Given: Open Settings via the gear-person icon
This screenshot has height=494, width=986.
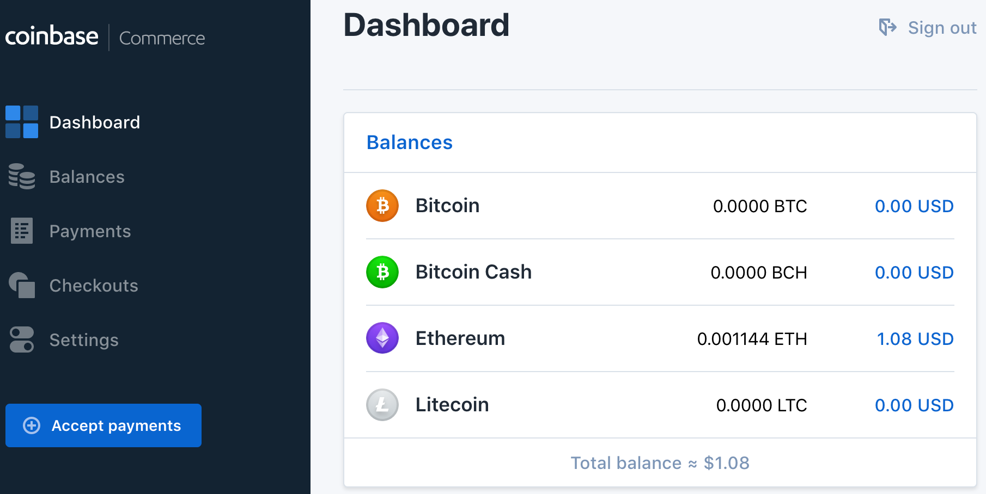Looking at the screenshot, I should point(21,339).
